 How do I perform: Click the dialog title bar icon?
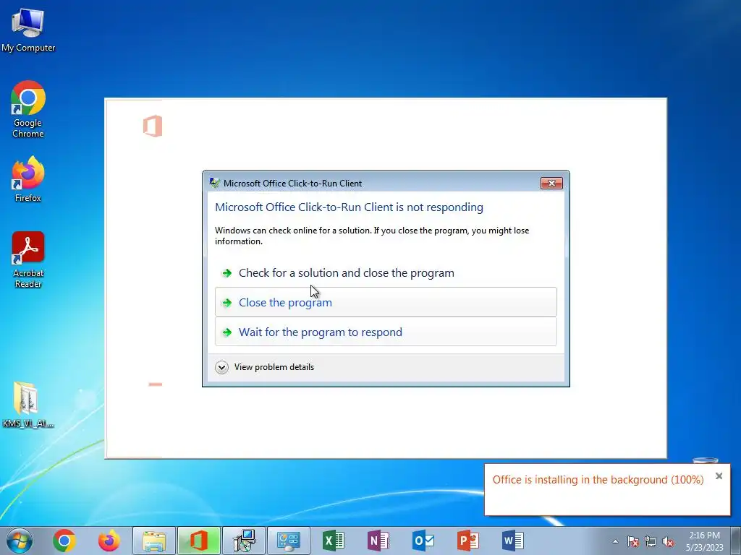(x=214, y=183)
